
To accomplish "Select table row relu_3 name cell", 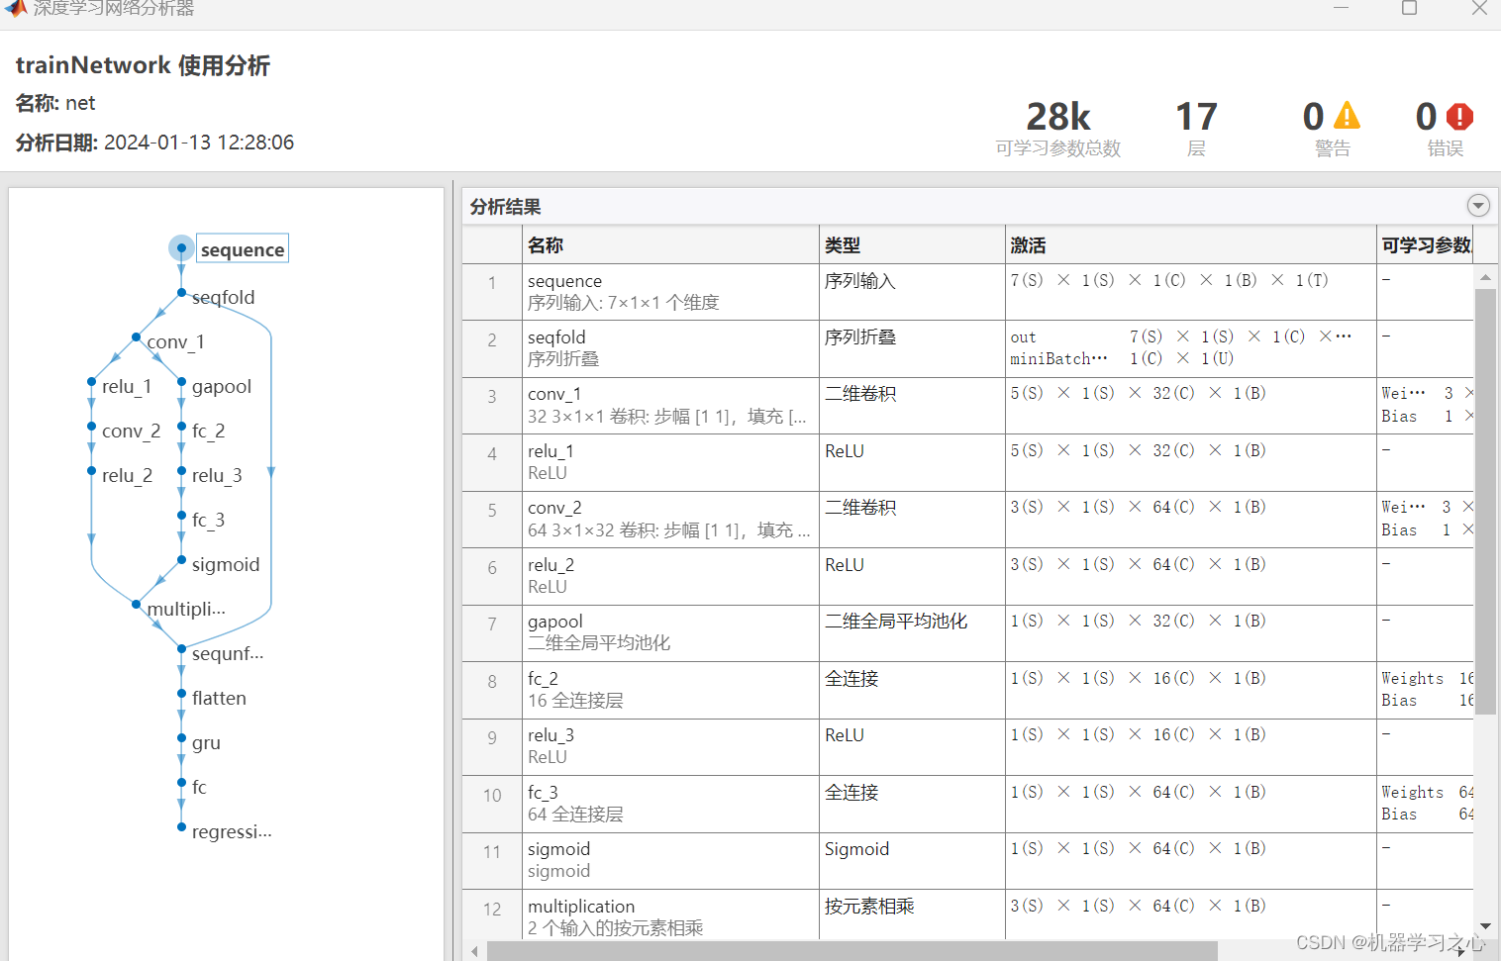I will (x=670, y=746).
